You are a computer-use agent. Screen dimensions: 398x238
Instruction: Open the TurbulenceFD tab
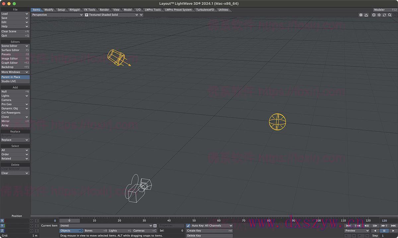click(205, 10)
